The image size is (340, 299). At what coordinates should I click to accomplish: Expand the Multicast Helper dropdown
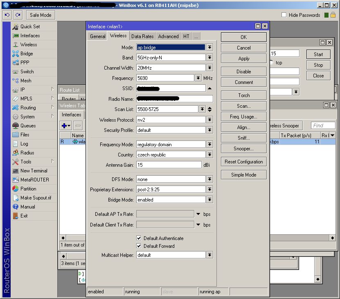tap(209, 255)
